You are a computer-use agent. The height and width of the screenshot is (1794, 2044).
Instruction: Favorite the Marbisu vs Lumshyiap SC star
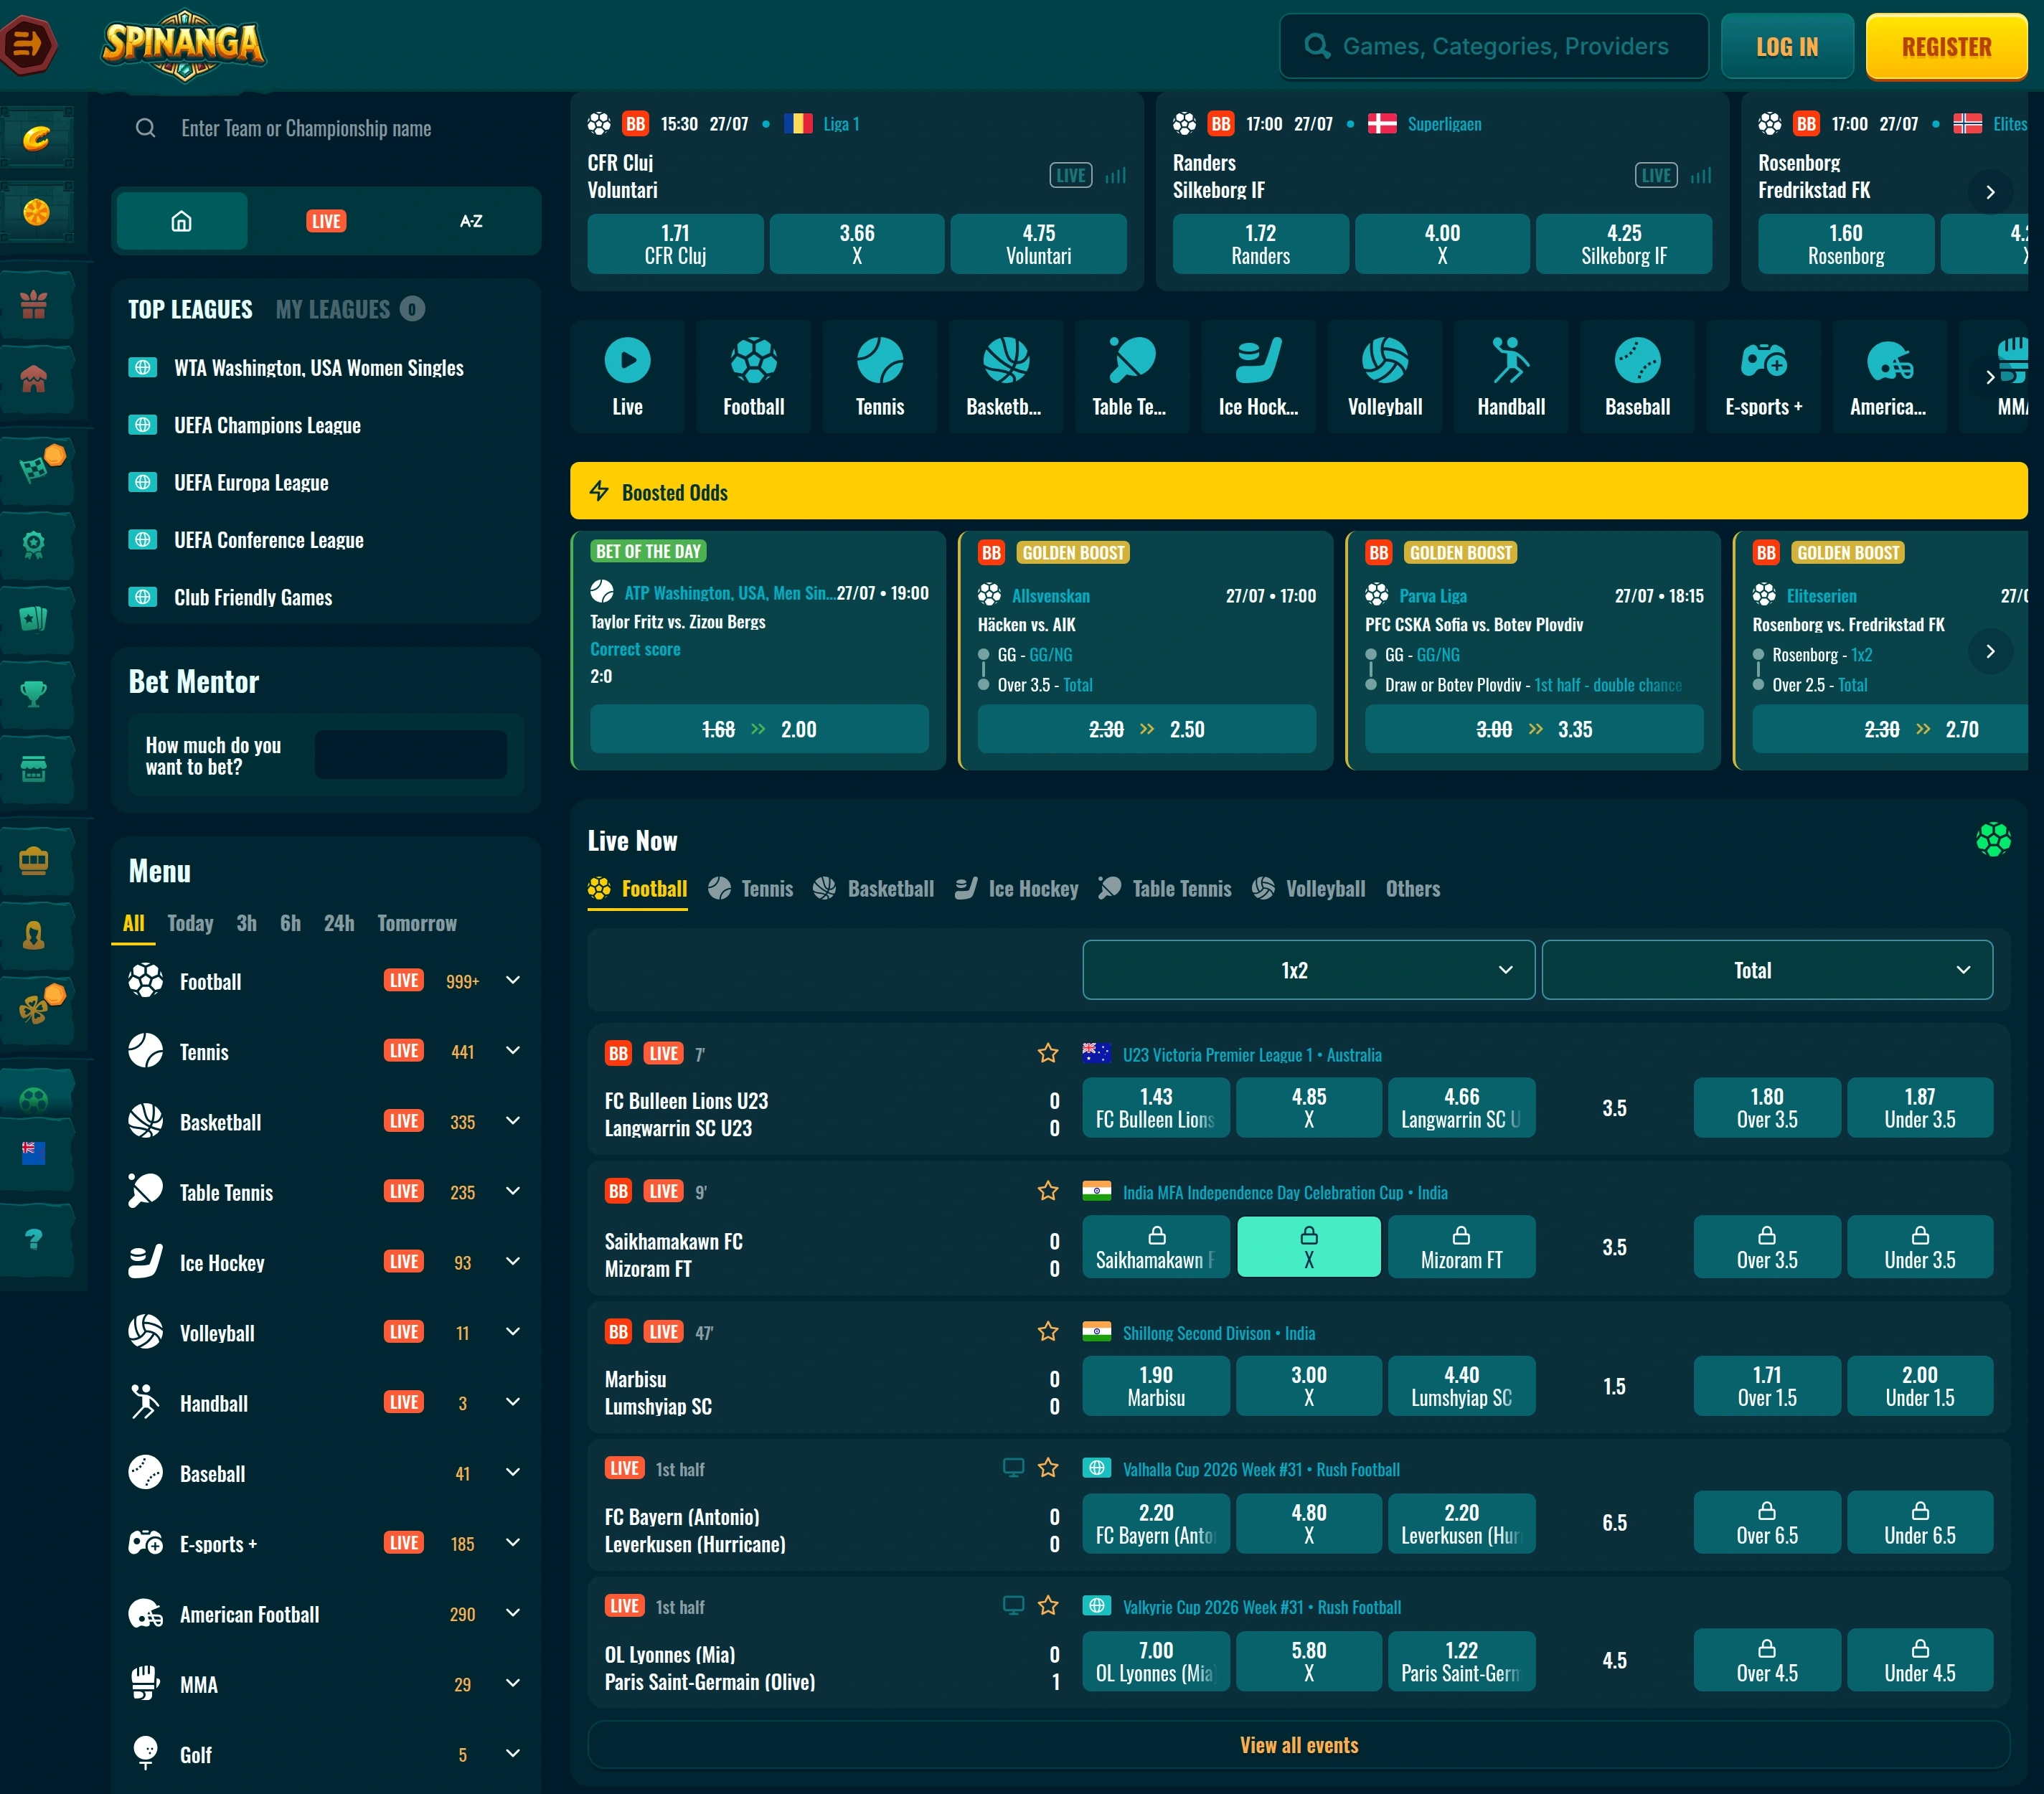[x=1047, y=1331]
